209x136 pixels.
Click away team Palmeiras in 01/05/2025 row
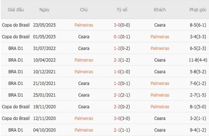pyautogui.click(x=160, y=37)
